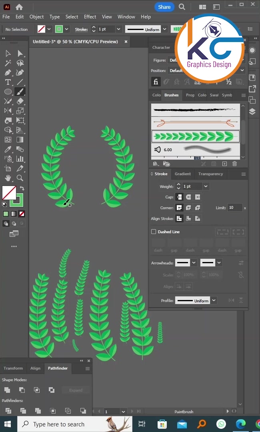Viewport: 260px width, 432px height.
Task: Select the Shape Builder tool
Action: click(8, 130)
